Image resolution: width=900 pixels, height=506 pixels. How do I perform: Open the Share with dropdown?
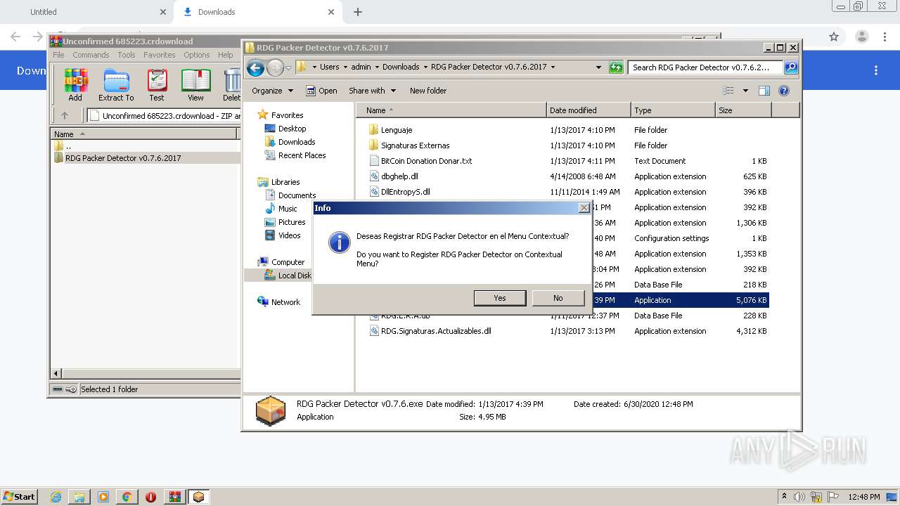click(373, 91)
